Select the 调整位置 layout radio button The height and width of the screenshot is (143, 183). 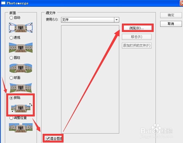click(x=11, y=118)
